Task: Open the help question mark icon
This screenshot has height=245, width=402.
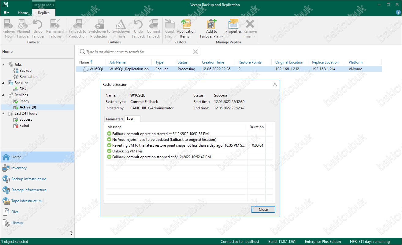Action: tap(397, 13)
